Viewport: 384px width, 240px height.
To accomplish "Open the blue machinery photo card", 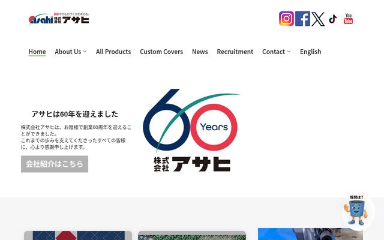I will coord(310,234).
